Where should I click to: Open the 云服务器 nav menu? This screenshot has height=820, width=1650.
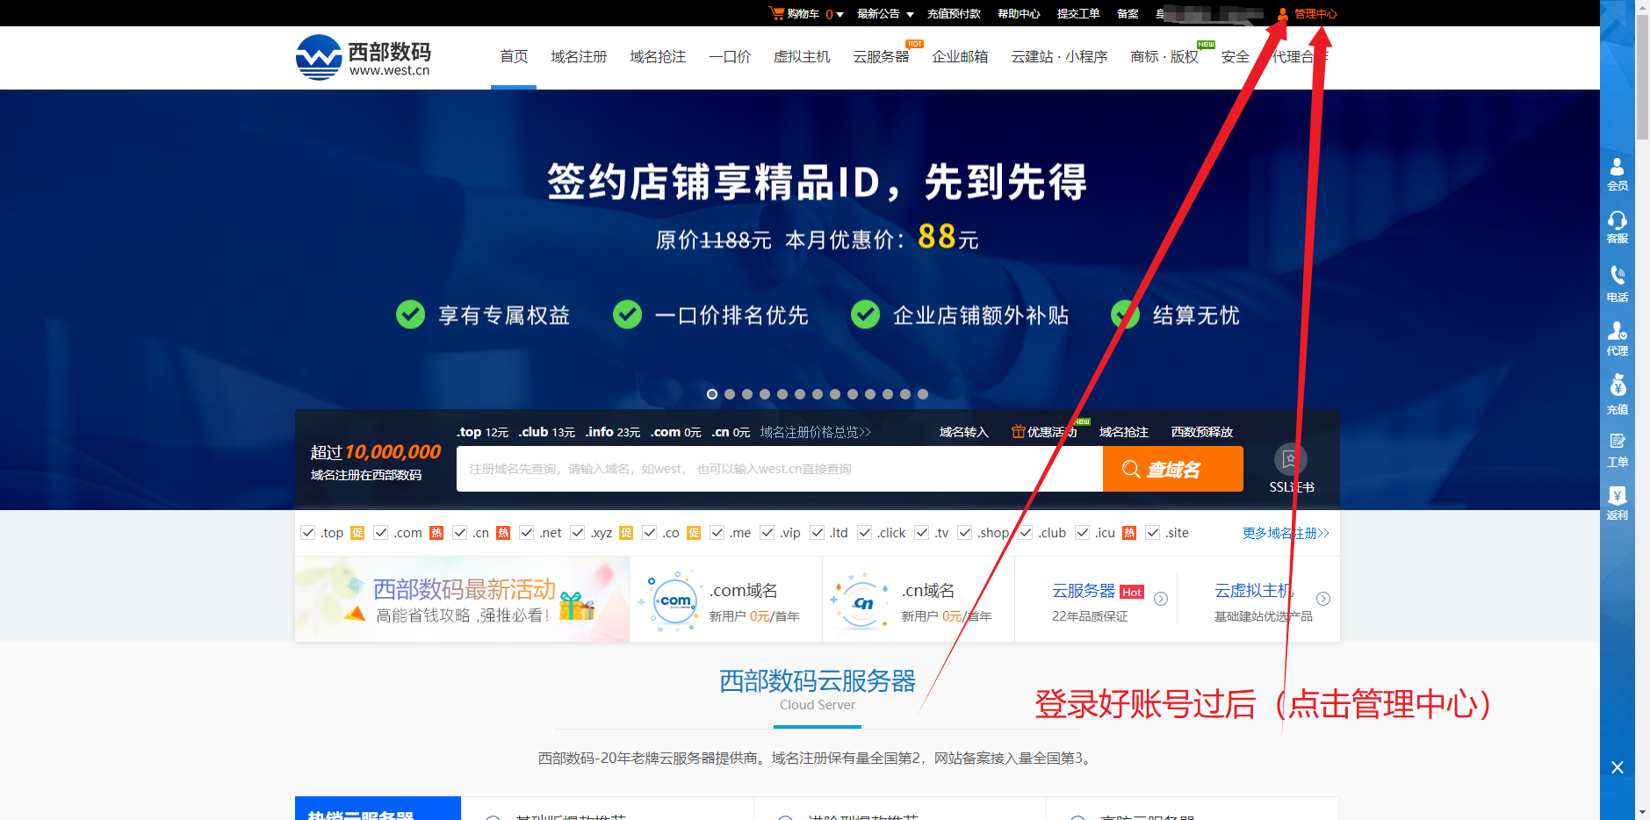point(881,56)
